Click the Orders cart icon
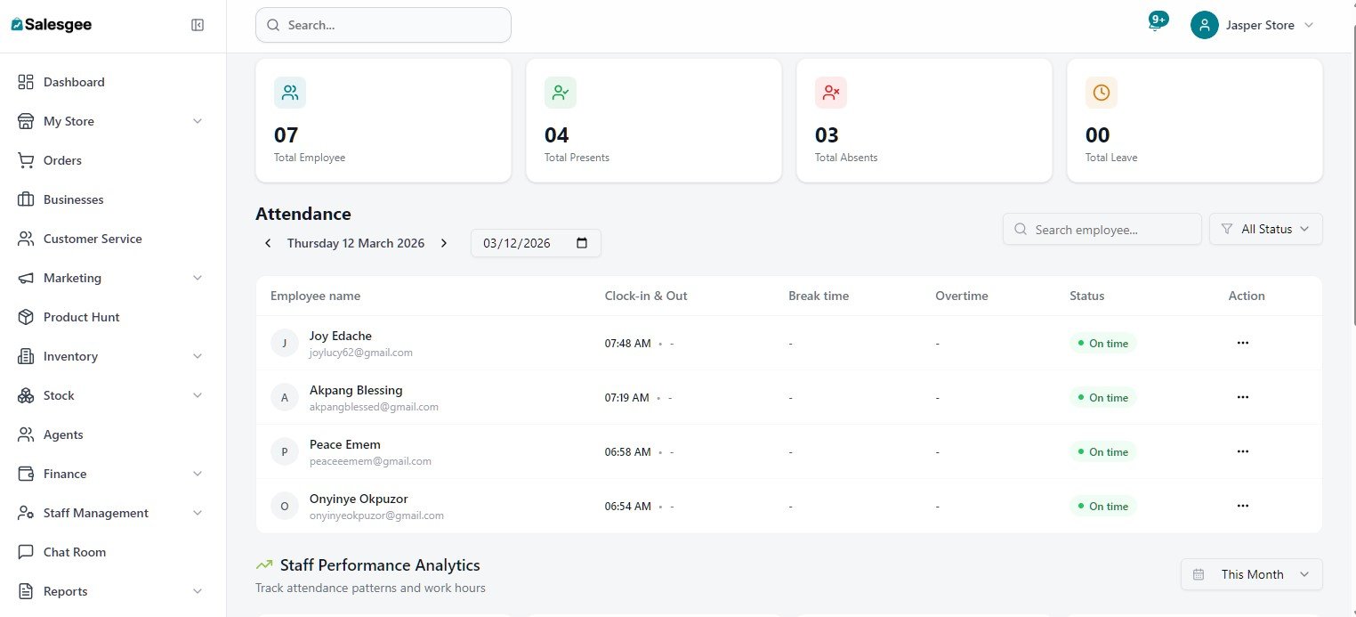 [x=27, y=159]
